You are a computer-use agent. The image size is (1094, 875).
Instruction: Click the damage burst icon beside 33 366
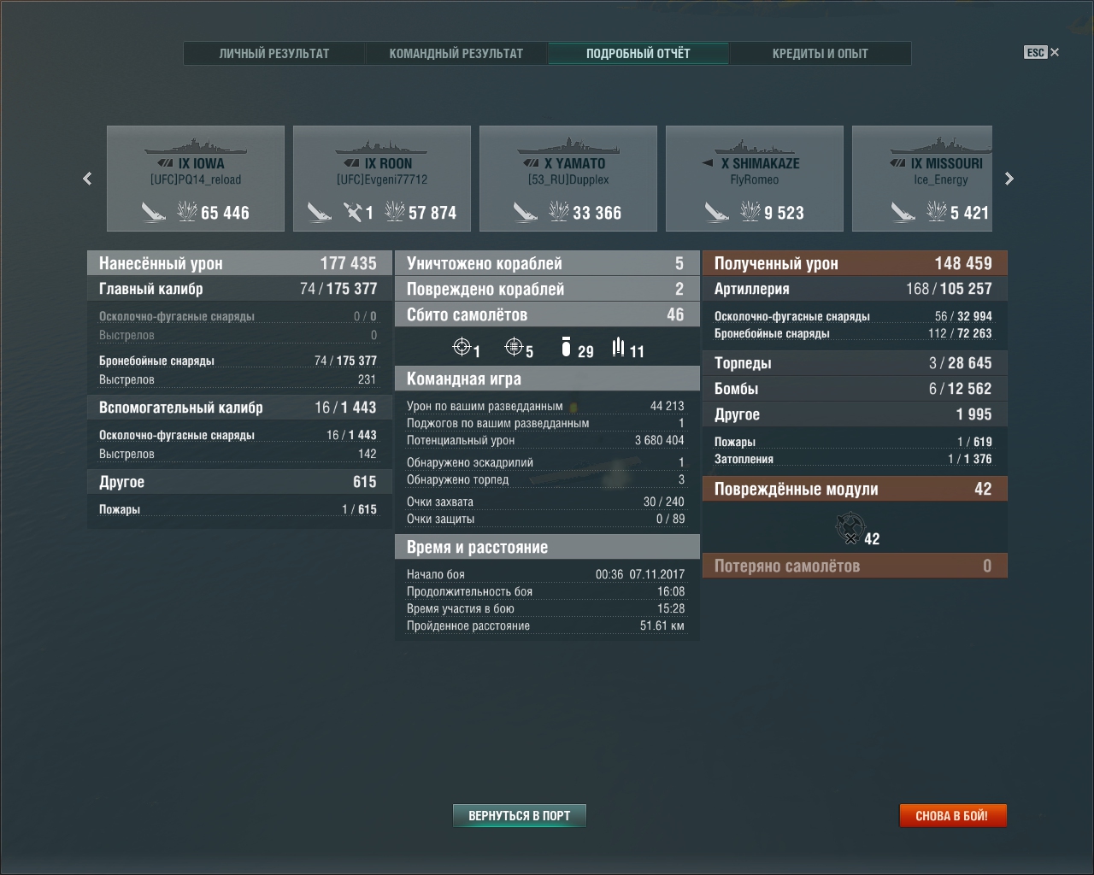click(x=559, y=211)
